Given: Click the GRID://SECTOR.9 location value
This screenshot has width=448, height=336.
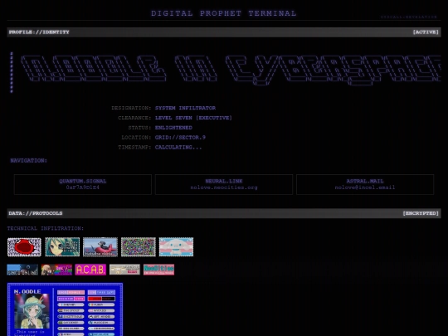Looking at the screenshot, I should tap(180, 138).
